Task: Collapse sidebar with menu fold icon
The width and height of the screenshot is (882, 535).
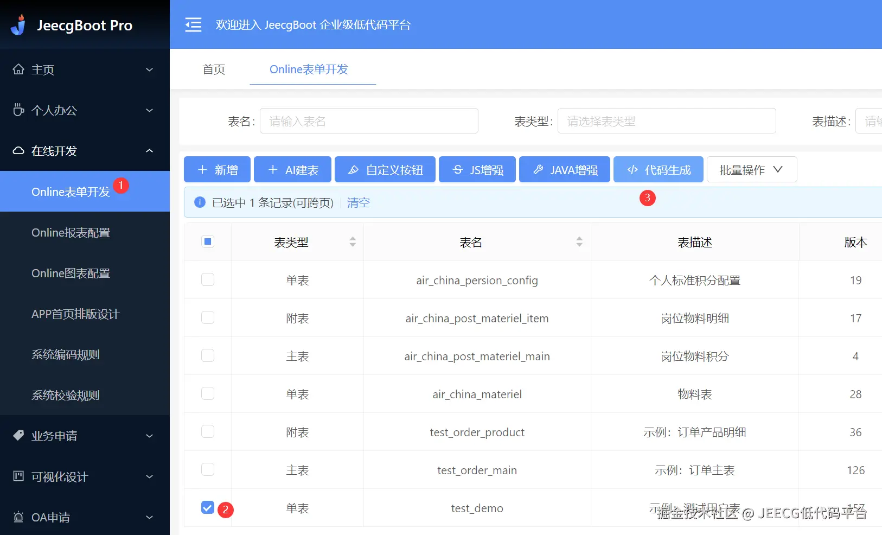Action: click(193, 25)
